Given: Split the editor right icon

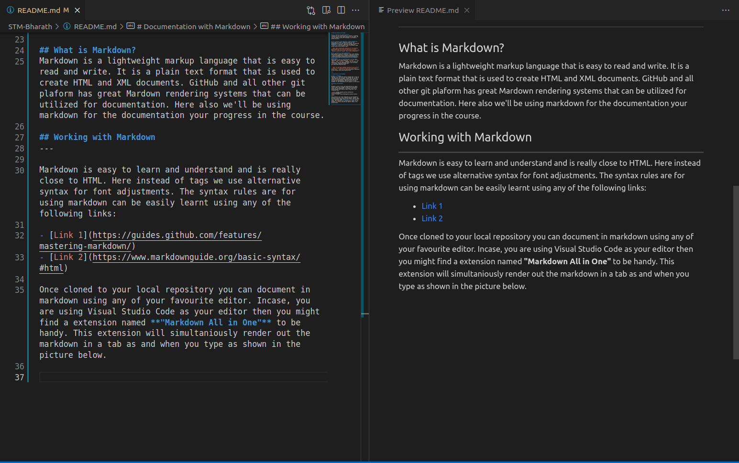Looking at the screenshot, I should tap(341, 10).
